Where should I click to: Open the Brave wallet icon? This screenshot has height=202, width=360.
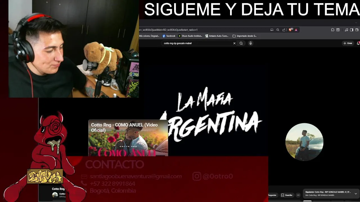(x=357, y=30)
